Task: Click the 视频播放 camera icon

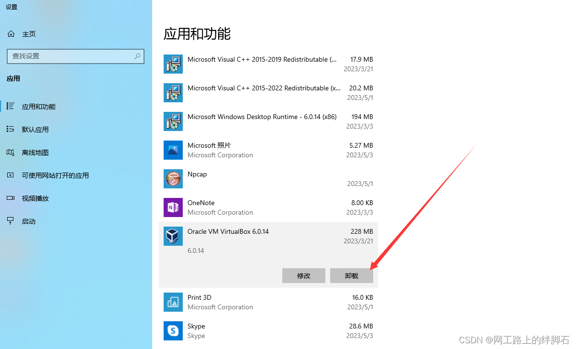Action: 11,198
